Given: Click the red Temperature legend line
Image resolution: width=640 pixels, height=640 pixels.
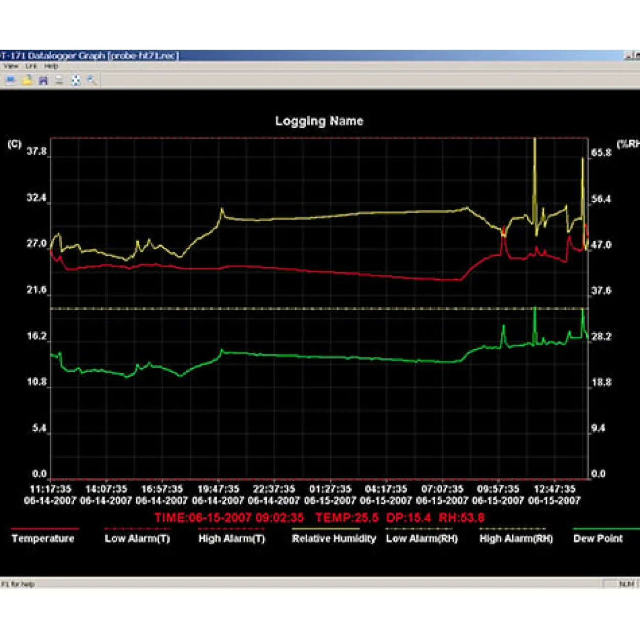Looking at the screenshot, I should tap(45, 528).
